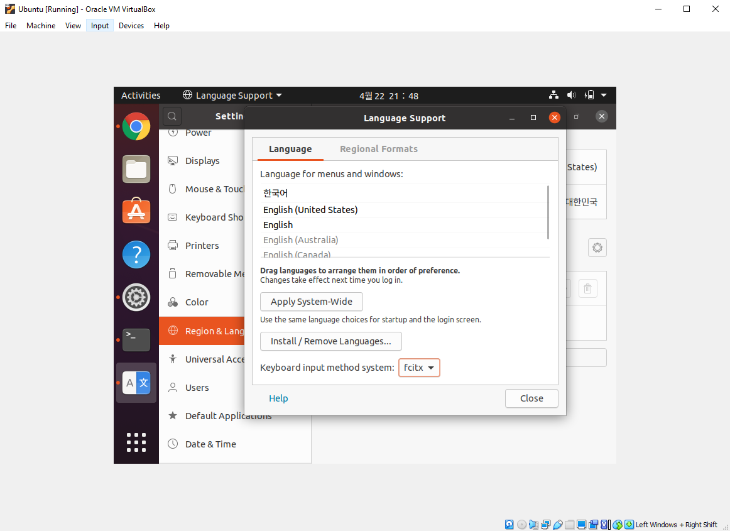Select English (Australia) in the list
730x531 pixels.
pyautogui.click(x=404, y=240)
